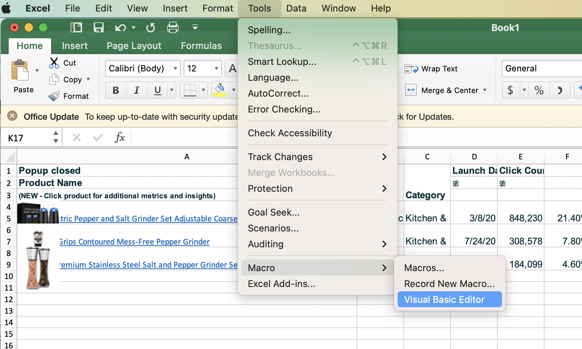Cancel formula entry with X
Viewport: 582px width, 349px height.
tap(77, 137)
